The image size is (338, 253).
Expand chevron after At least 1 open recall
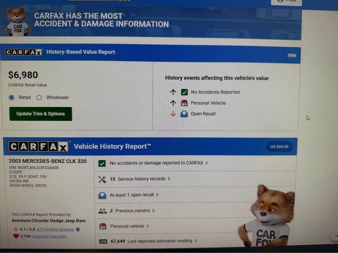pos(157,195)
